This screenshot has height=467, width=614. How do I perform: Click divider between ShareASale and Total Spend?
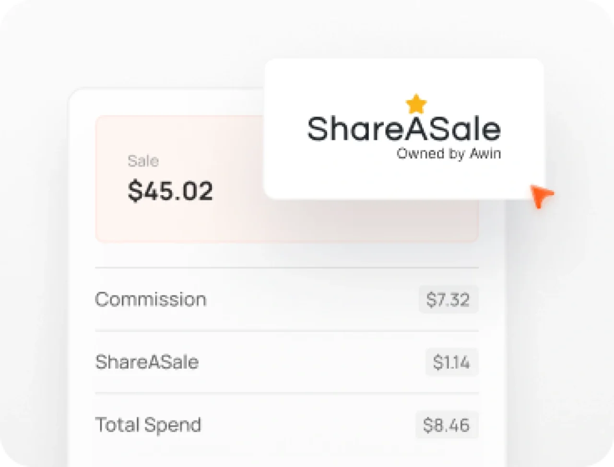click(x=286, y=393)
